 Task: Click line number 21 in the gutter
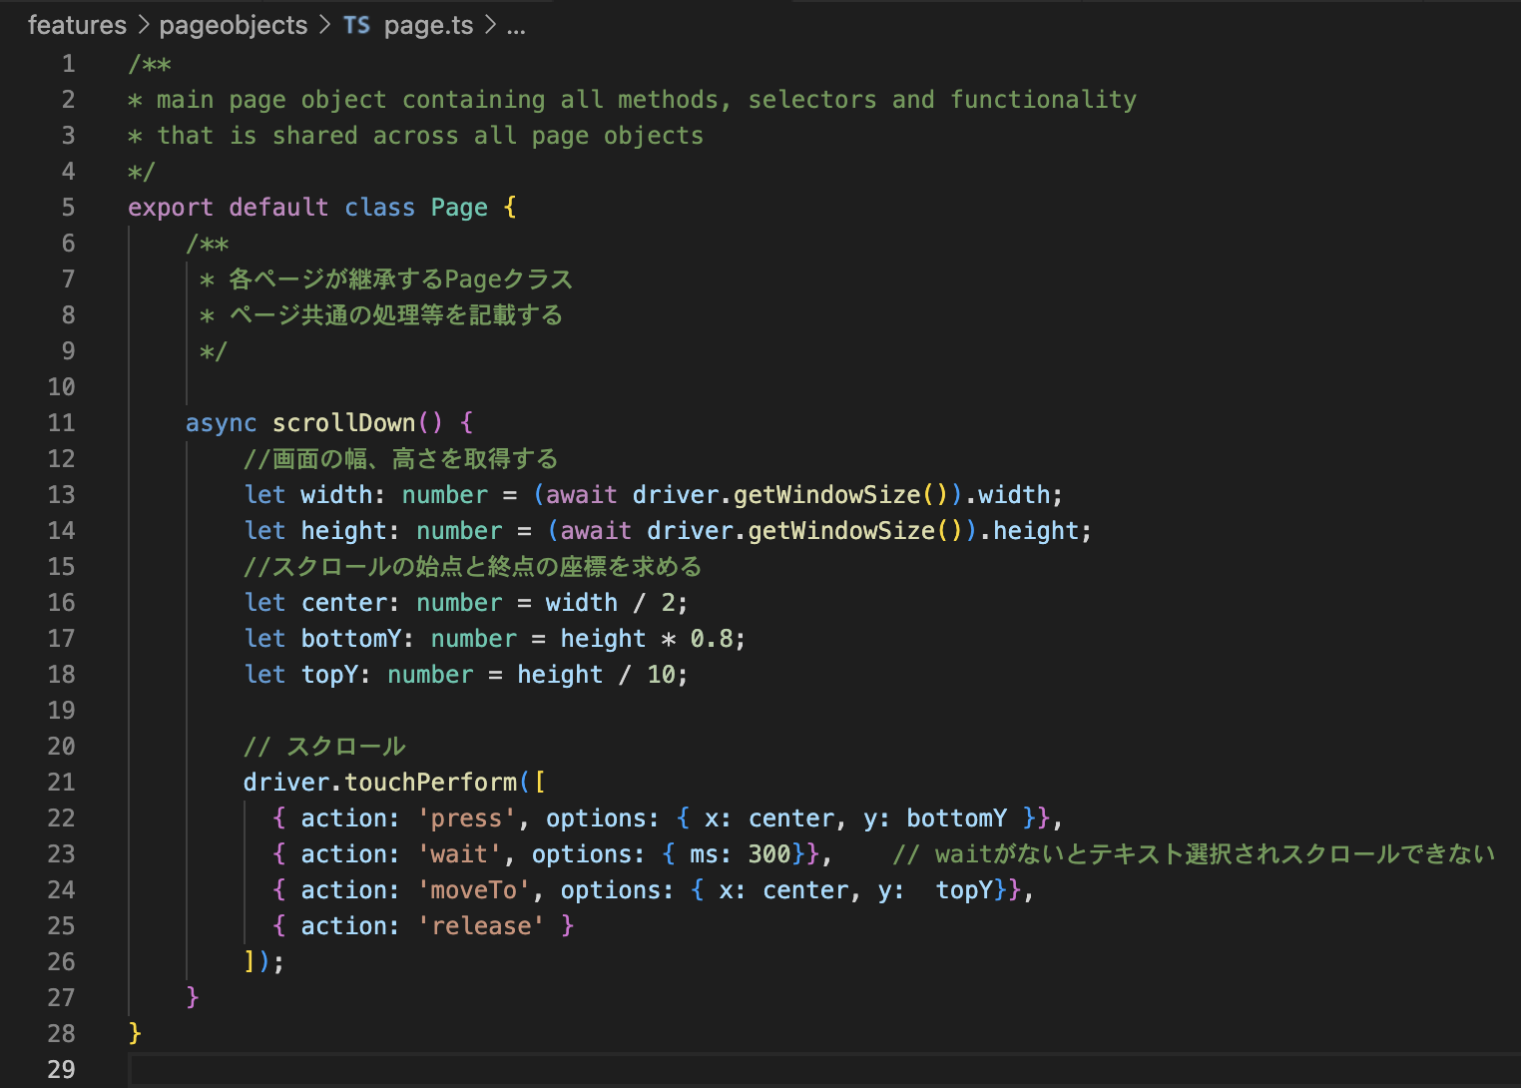click(61, 783)
